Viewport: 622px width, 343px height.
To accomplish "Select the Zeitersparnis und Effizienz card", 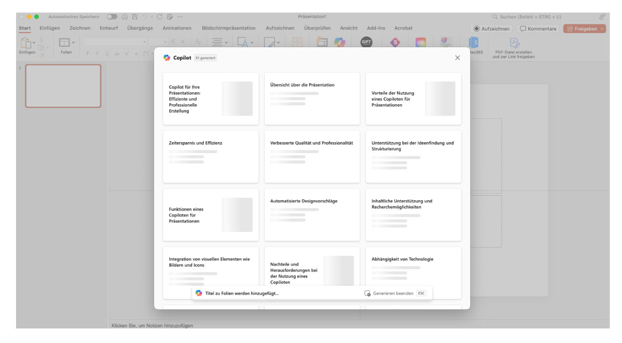I will point(210,157).
